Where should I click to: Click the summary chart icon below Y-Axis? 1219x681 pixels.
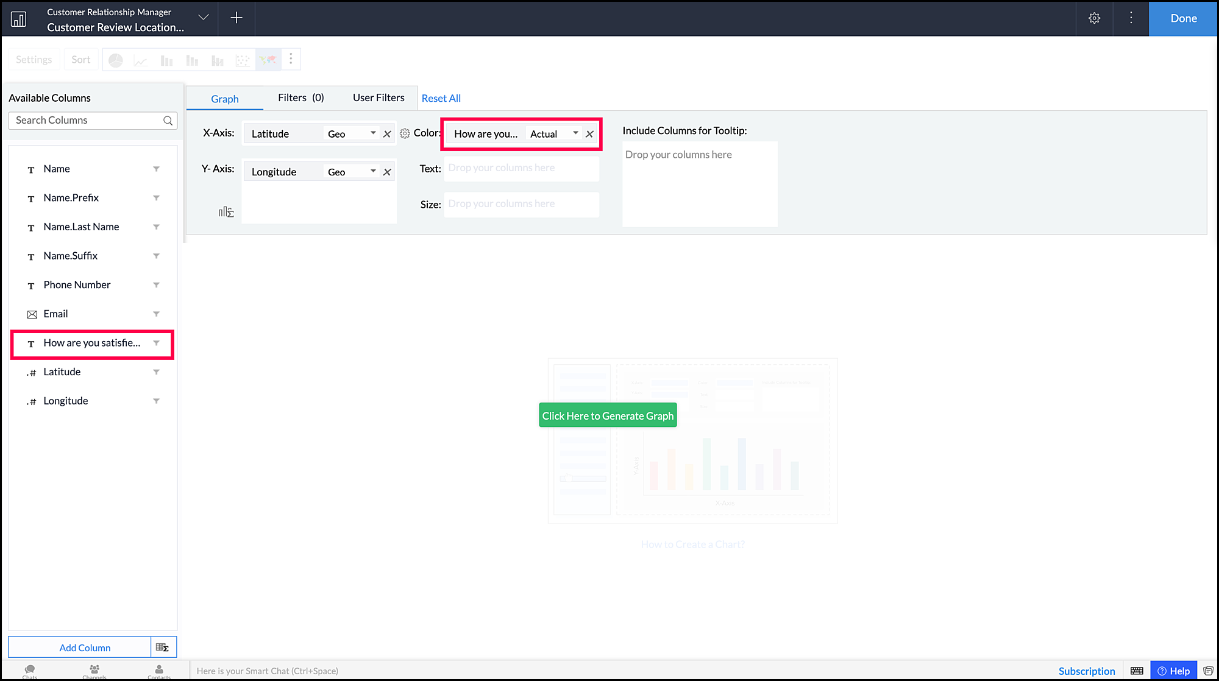pyautogui.click(x=226, y=212)
